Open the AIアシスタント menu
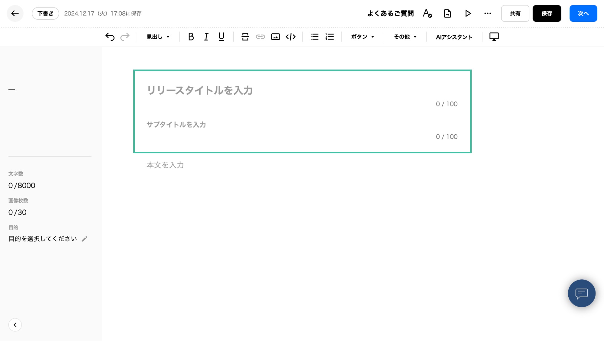The height and width of the screenshot is (341, 604). (x=454, y=37)
